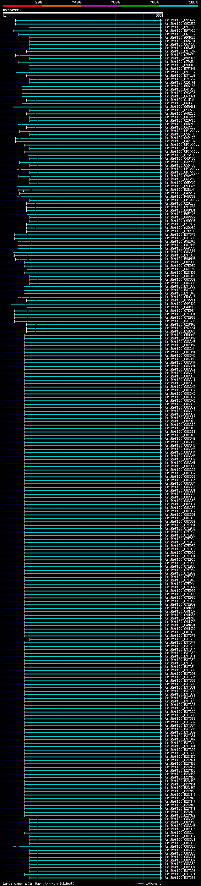201x886 pixels.
Task: Select the UniRef100_B6UGL6 label
Action: 180,103
